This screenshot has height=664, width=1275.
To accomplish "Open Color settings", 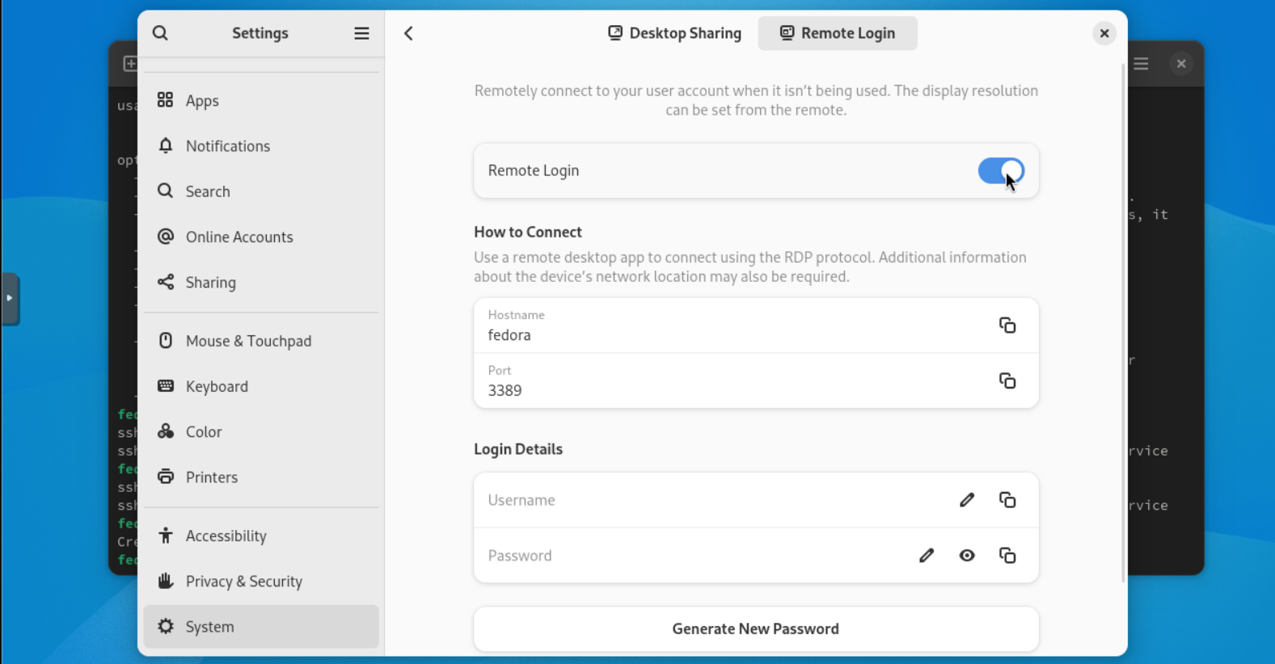I will 261,431.
